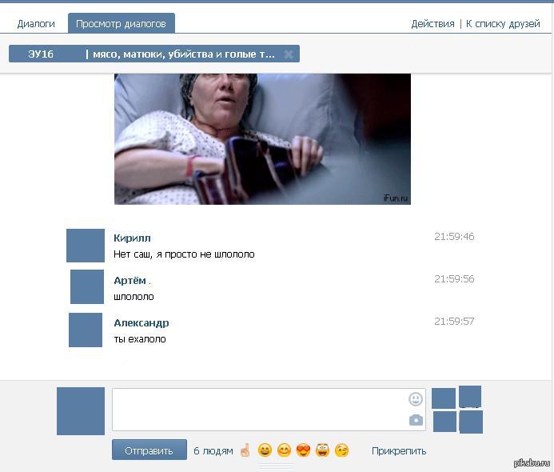Click Александр's avatar thumbnail
The image size is (554, 472).
click(86, 330)
